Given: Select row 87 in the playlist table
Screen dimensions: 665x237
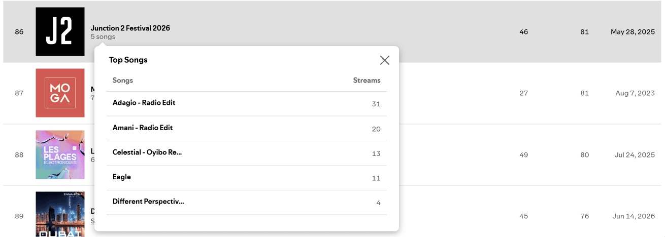Looking at the screenshot, I should (x=332, y=93).
